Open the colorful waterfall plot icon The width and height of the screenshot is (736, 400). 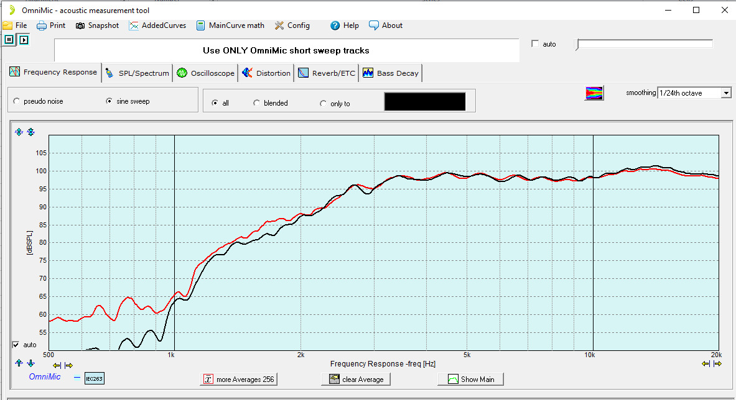(594, 93)
